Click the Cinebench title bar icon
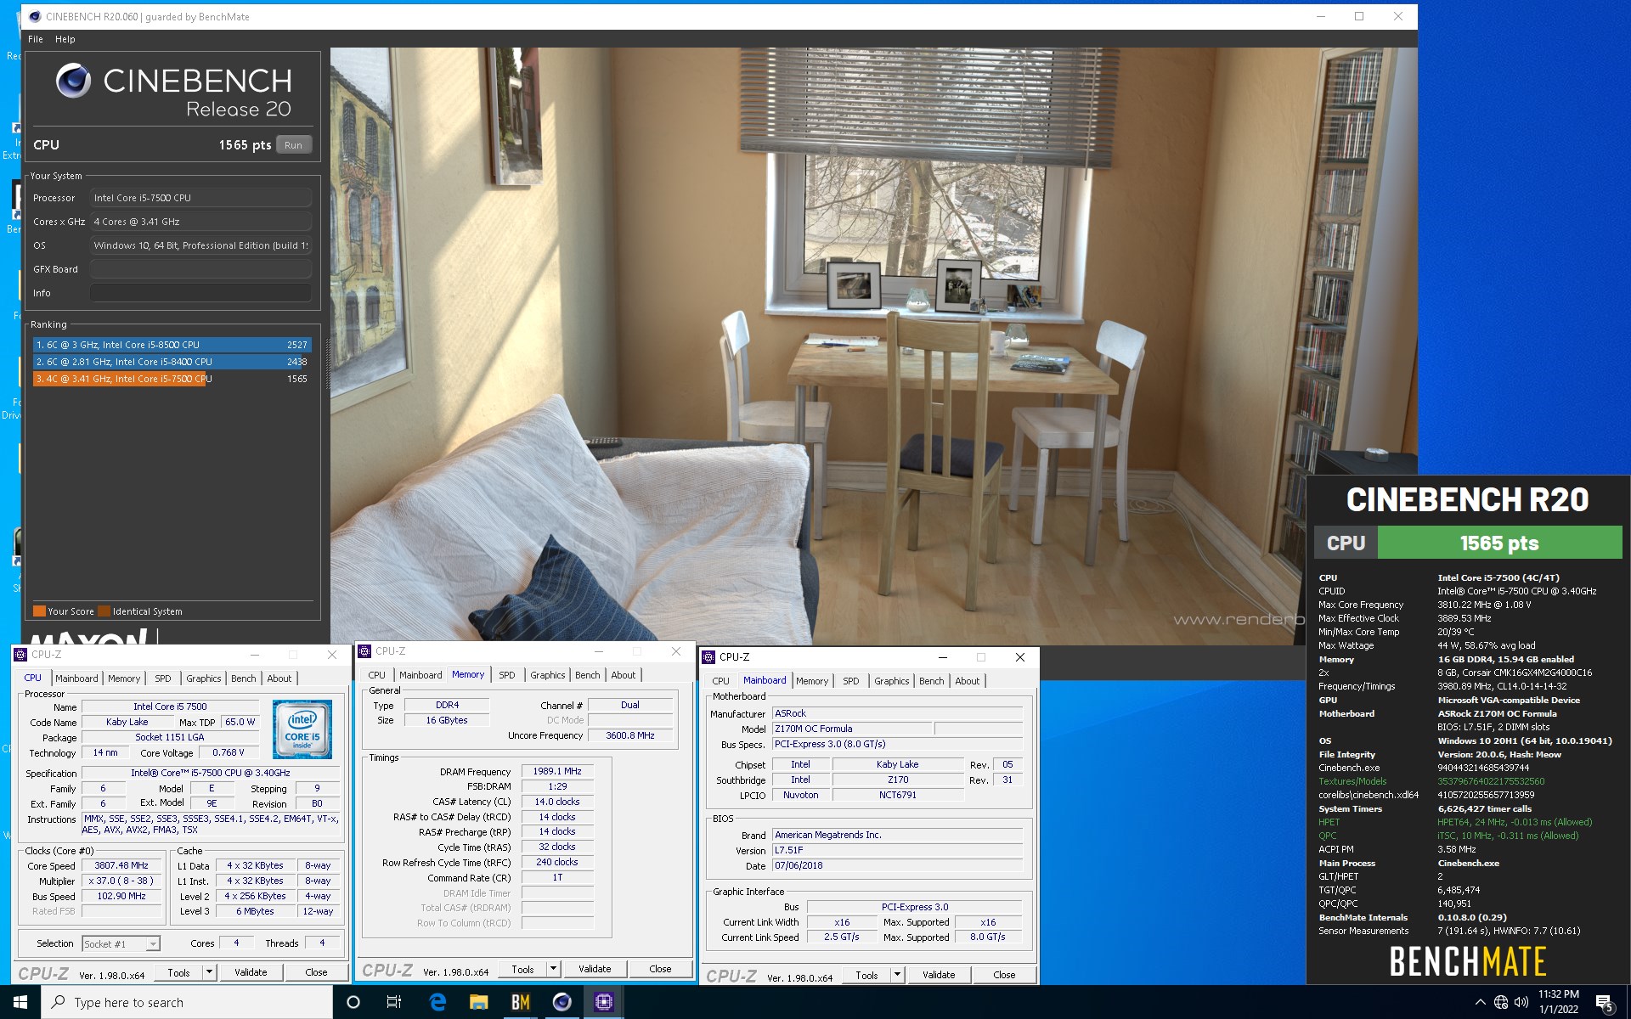Image resolution: width=1631 pixels, height=1019 pixels. pos(35,16)
